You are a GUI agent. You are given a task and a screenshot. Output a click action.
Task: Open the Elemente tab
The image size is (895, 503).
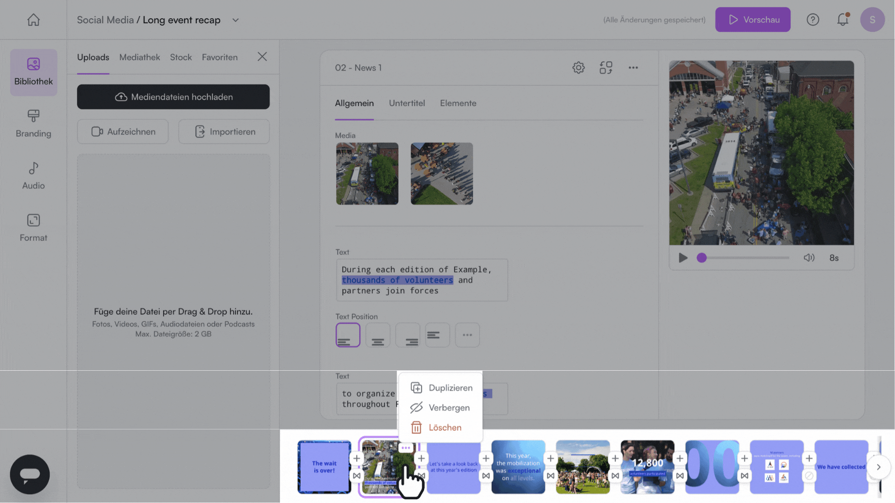458,103
